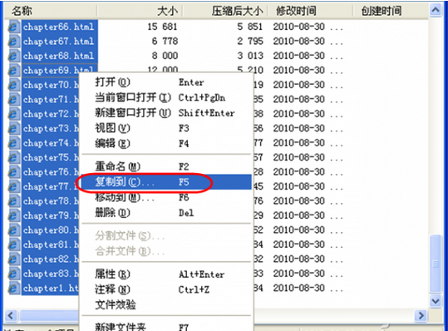
Task: Choose 编辑(E) F4 menu entry
Action: [x=166, y=144]
